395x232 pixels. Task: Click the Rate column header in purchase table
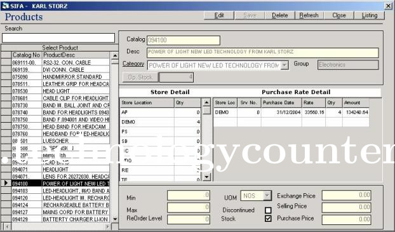pos(313,102)
